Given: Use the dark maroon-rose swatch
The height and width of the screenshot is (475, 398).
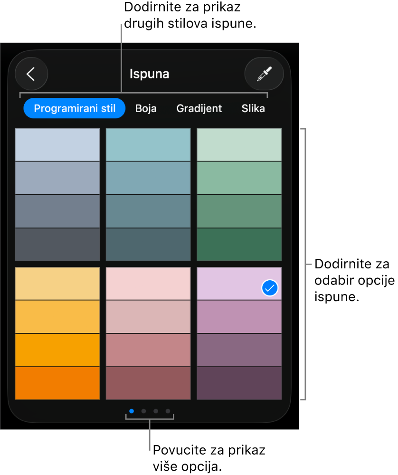Looking at the screenshot, I should (148, 383).
